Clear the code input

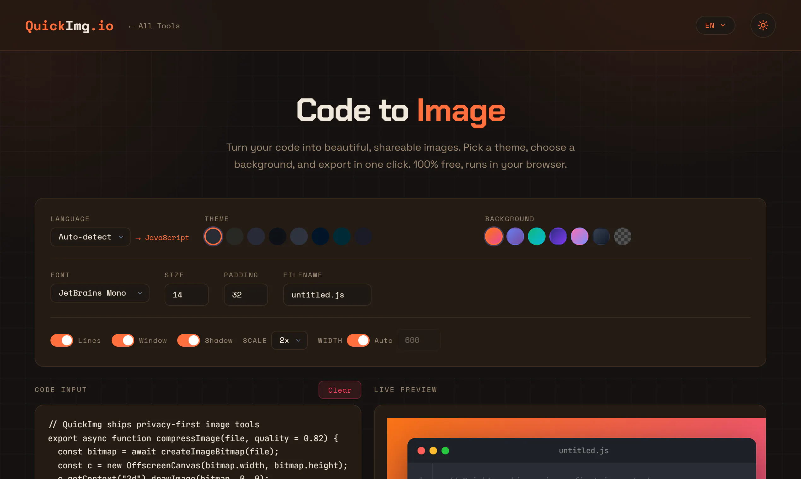(340, 390)
